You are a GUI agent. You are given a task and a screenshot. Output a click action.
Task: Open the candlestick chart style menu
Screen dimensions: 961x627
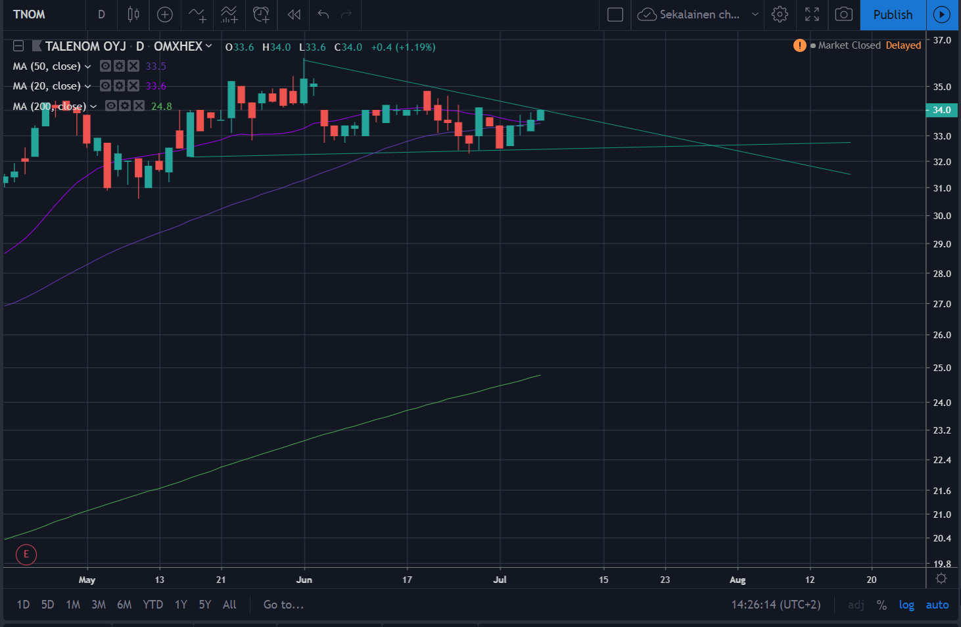click(133, 14)
